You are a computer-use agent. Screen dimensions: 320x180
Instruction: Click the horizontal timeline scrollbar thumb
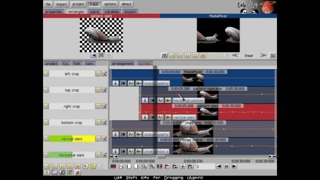tap(161, 156)
